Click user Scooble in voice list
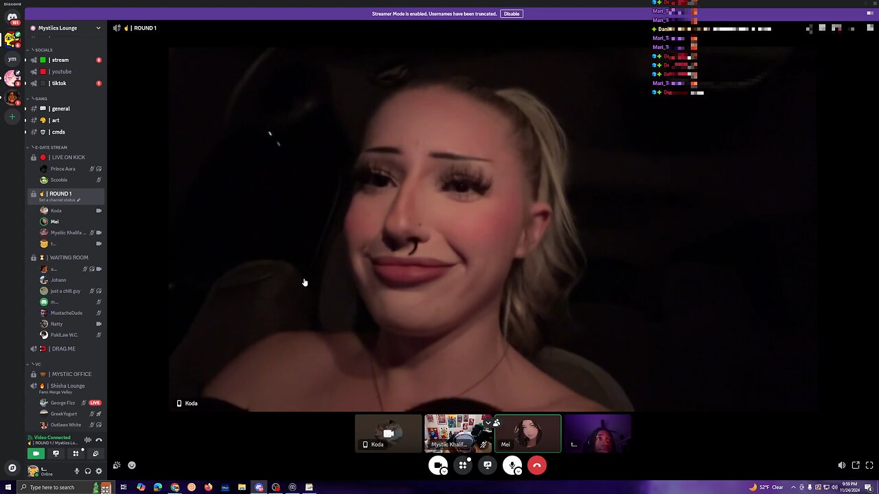879x494 pixels. point(71,180)
